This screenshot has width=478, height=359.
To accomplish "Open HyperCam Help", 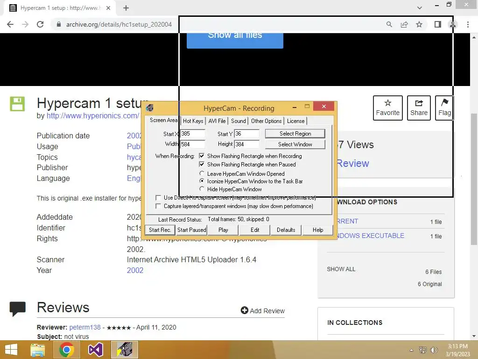I will [x=317, y=230].
